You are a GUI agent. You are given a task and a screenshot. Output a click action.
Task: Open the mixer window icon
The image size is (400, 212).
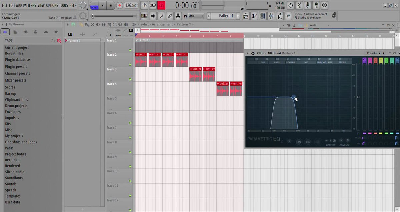coord(271,16)
